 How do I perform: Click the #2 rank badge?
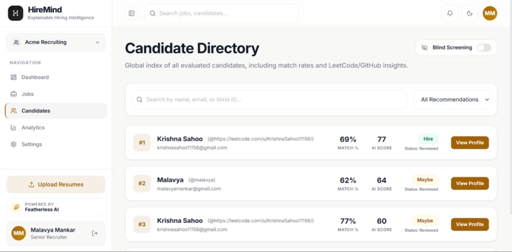pos(142,184)
